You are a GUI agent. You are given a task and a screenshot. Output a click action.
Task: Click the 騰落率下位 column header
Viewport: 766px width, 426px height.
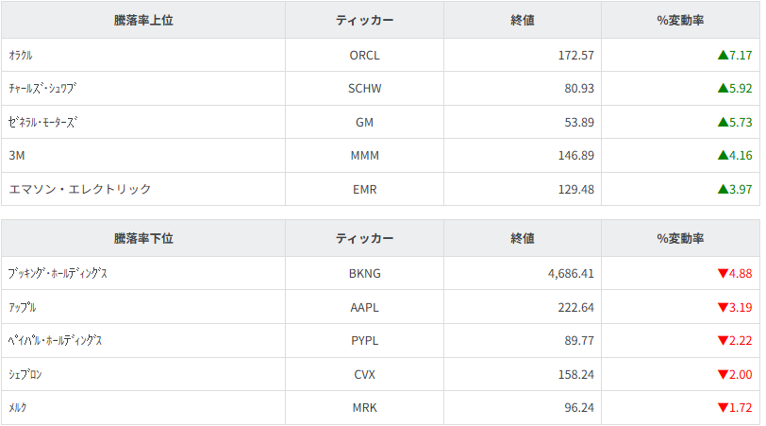tap(144, 239)
